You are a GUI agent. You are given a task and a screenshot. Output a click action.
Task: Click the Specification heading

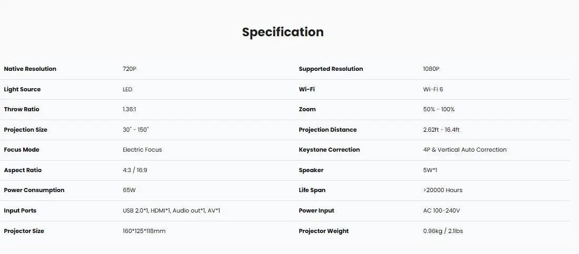click(x=283, y=32)
